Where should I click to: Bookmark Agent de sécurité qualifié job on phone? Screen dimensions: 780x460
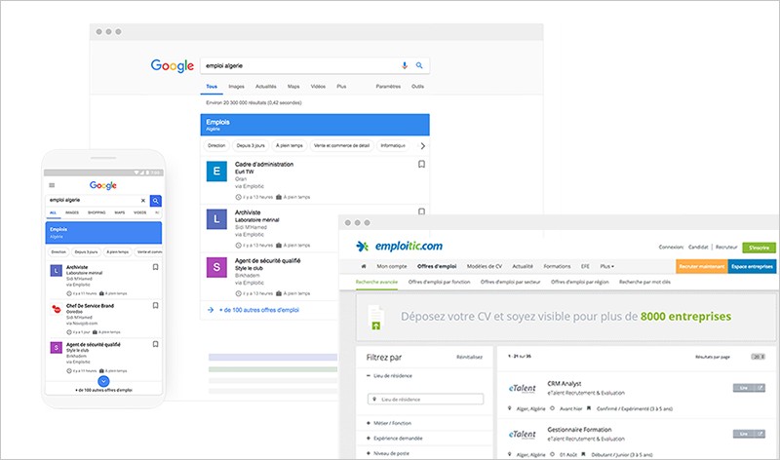click(155, 344)
